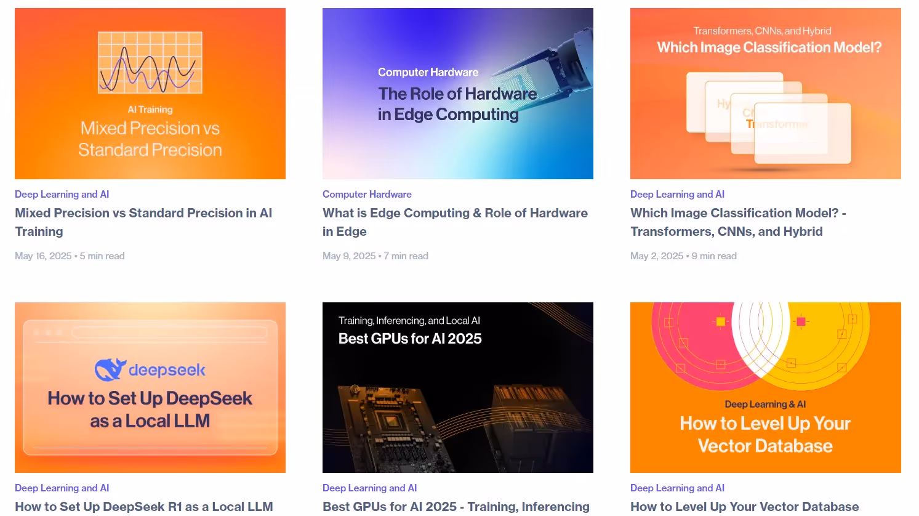Open article What is Edge Computing & Role of Hardware
The width and height of the screenshot is (919, 516).
click(455, 222)
